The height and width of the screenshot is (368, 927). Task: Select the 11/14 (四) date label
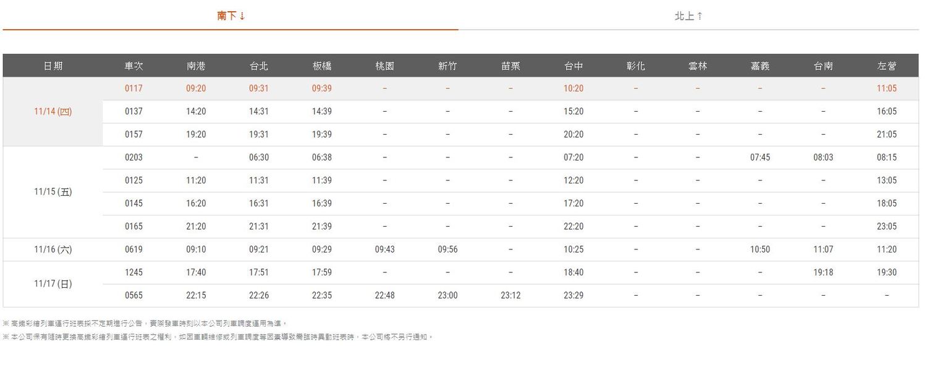click(x=51, y=111)
